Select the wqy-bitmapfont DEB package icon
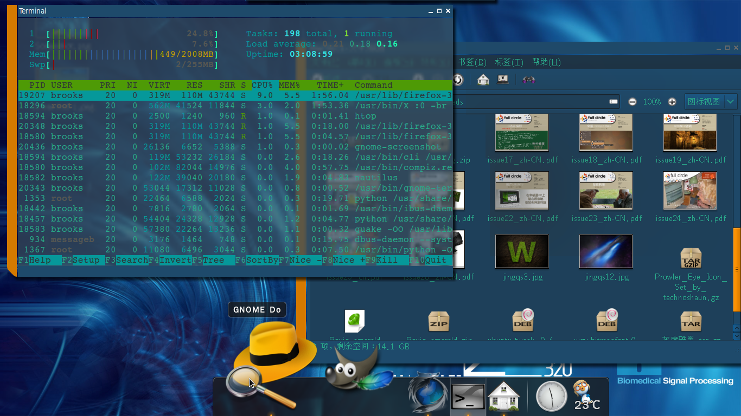 coord(606,321)
